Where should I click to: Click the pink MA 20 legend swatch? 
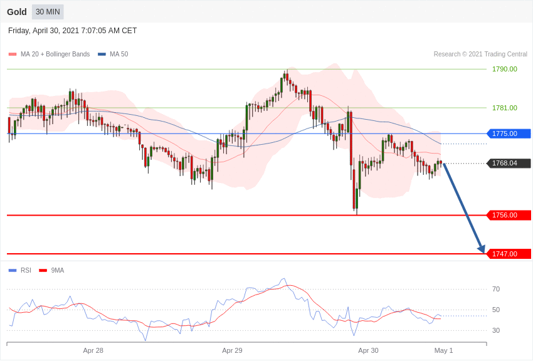click(13, 55)
